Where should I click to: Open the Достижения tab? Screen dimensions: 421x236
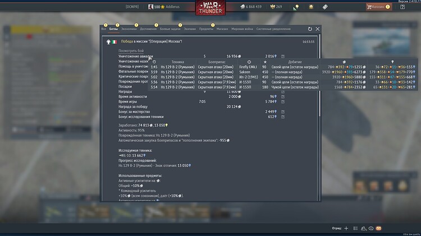(x=148, y=29)
